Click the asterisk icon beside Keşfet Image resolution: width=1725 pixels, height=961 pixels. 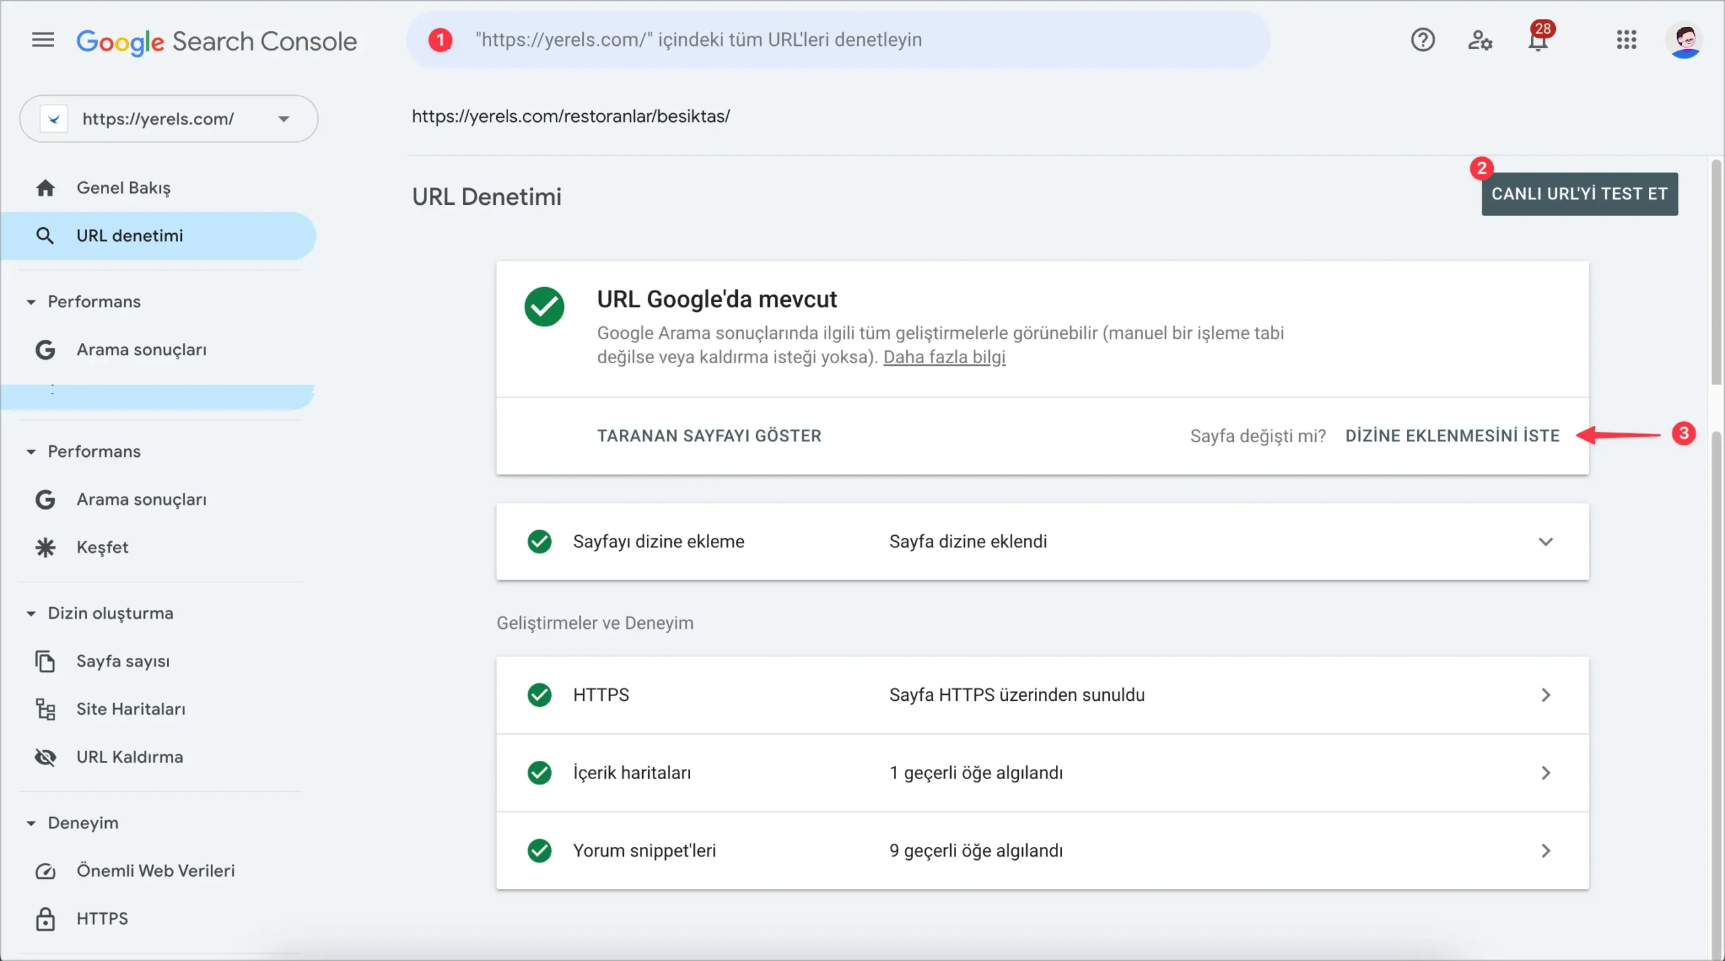45,547
